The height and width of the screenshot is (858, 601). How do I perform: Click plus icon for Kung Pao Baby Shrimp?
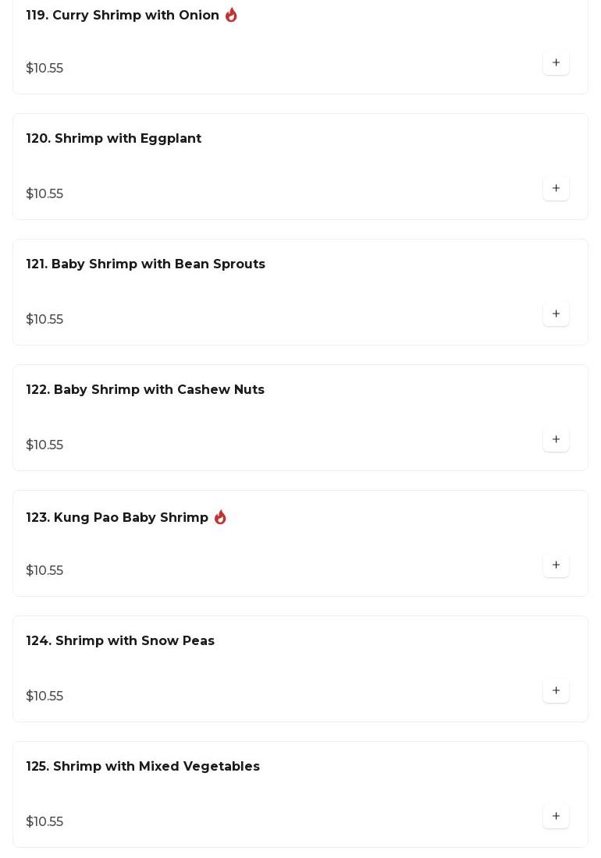(x=556, y=565)
